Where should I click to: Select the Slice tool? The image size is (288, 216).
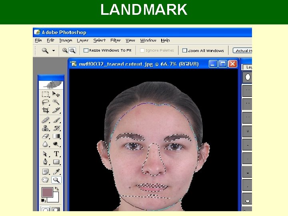(56, 110)
